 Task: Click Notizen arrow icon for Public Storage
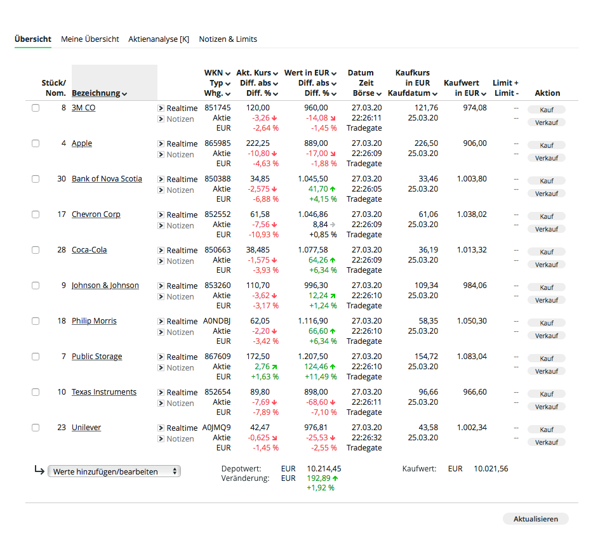(161, 367)
